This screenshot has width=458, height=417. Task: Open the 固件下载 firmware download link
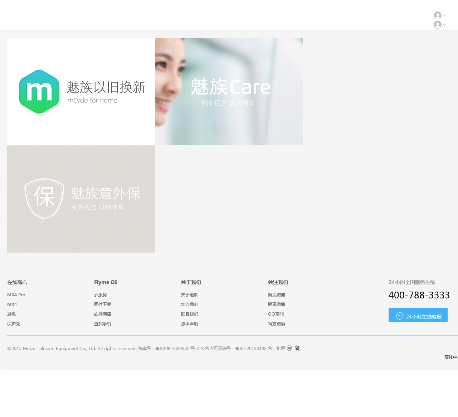[103, 305]
